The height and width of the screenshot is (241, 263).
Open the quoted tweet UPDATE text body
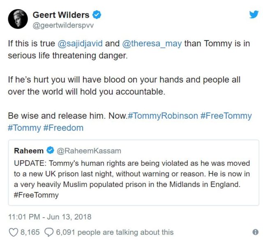click(131, 174)
